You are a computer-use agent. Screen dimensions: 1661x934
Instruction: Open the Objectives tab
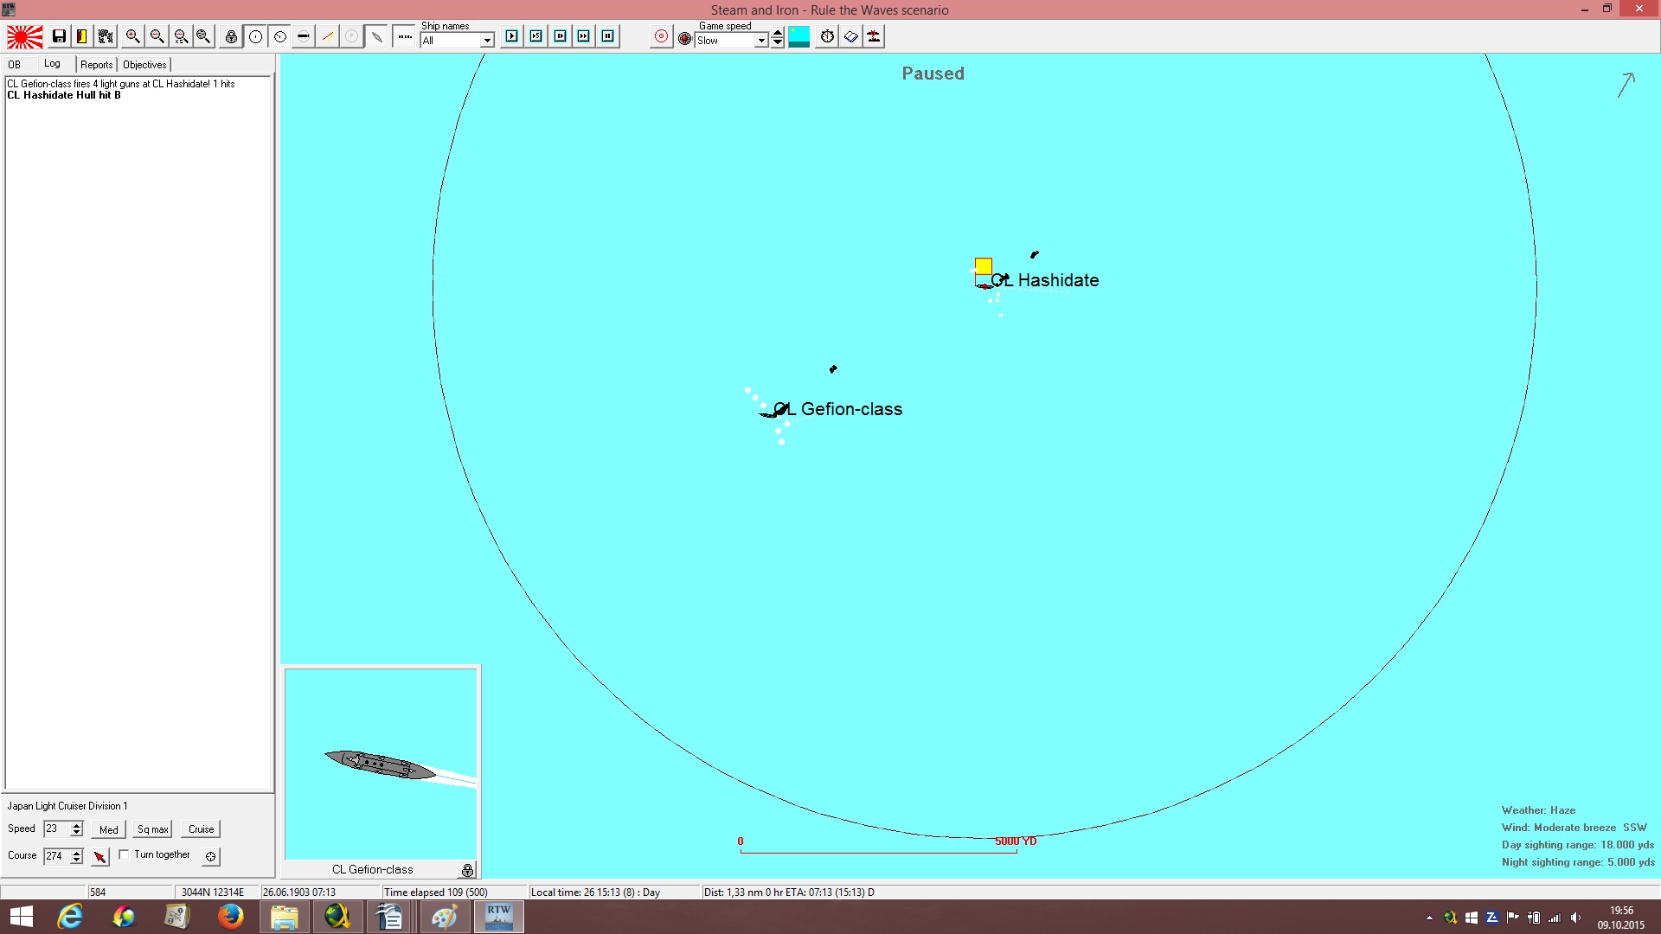click(x=144, y=65)
